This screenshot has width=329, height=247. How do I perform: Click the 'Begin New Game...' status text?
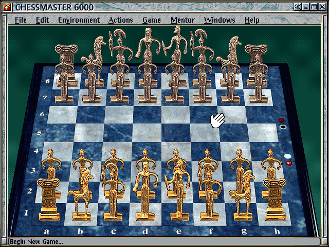pyautogui.click(x=36, y=241)
